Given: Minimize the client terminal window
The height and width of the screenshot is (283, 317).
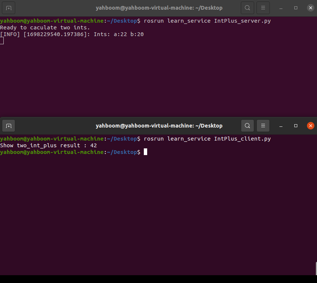Looking at the screenshot, I should [x=281, y=126].
